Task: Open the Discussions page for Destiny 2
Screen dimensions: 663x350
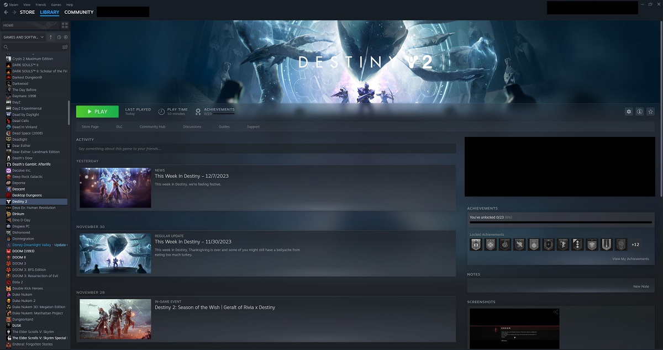Action: tap(192, 126)
